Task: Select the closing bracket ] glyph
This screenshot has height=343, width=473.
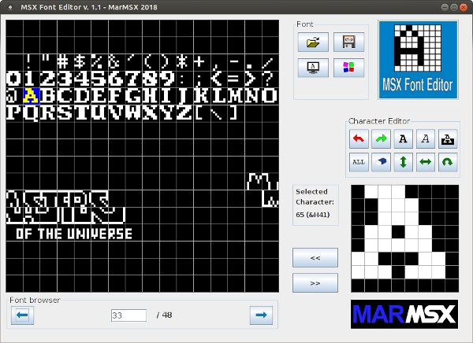Action: (236, 113)
